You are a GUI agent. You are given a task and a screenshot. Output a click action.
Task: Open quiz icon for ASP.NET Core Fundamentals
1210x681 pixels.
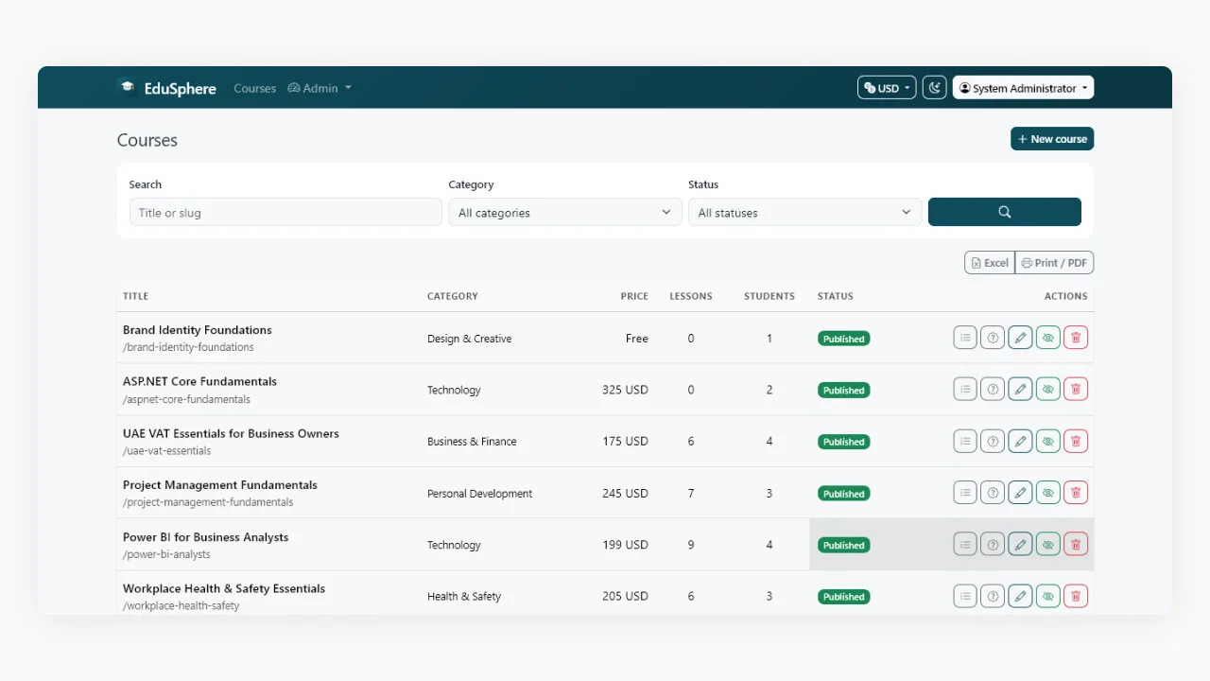[992, 389]
